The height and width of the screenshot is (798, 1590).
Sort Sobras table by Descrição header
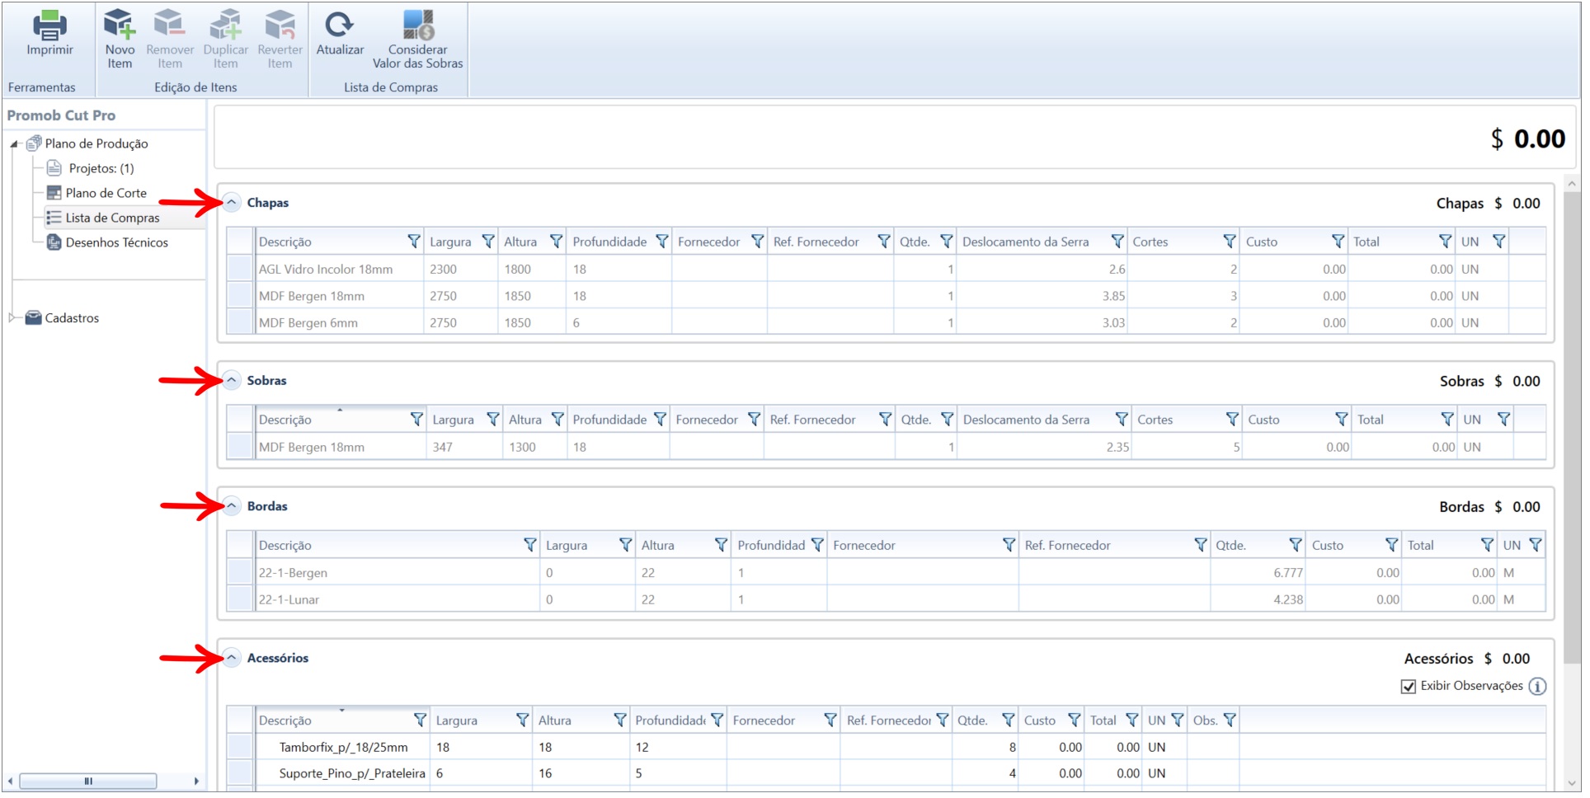point(285,420)
